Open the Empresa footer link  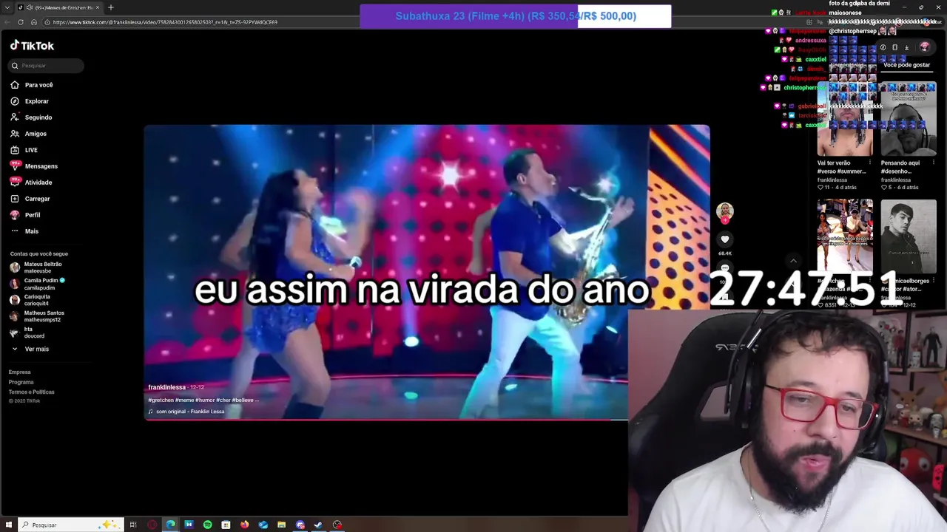click(20, 372)
